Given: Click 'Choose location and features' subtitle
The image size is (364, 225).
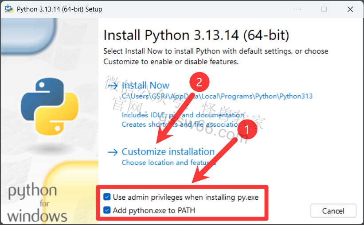Looking at the screenshot, I should (169, 163).
